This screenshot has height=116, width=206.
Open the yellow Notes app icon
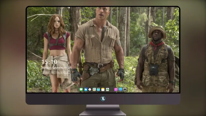coord(103,90)
